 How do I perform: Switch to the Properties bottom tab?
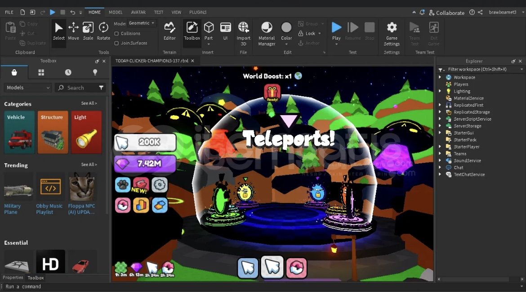tap(13, 278)
